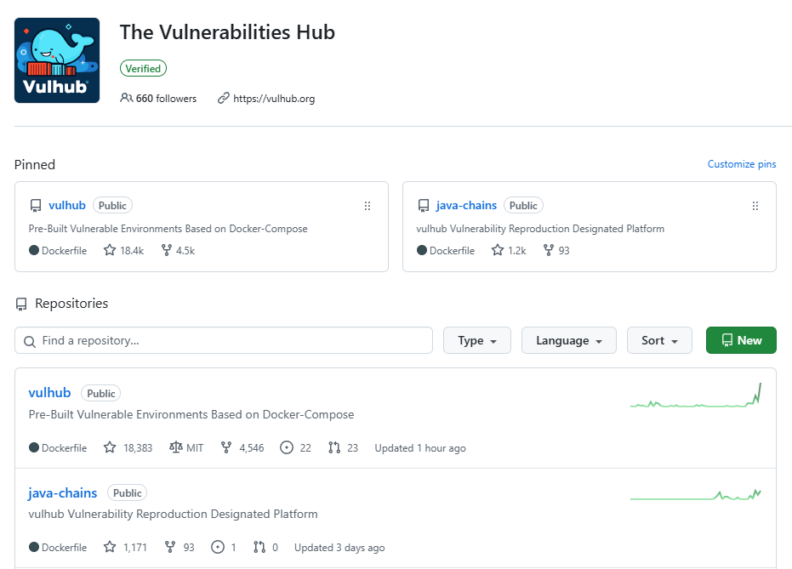Image resolution: width=792 pixels, height=569 pixels.
Task: Click the green New repository button
Action: (741, 341)
